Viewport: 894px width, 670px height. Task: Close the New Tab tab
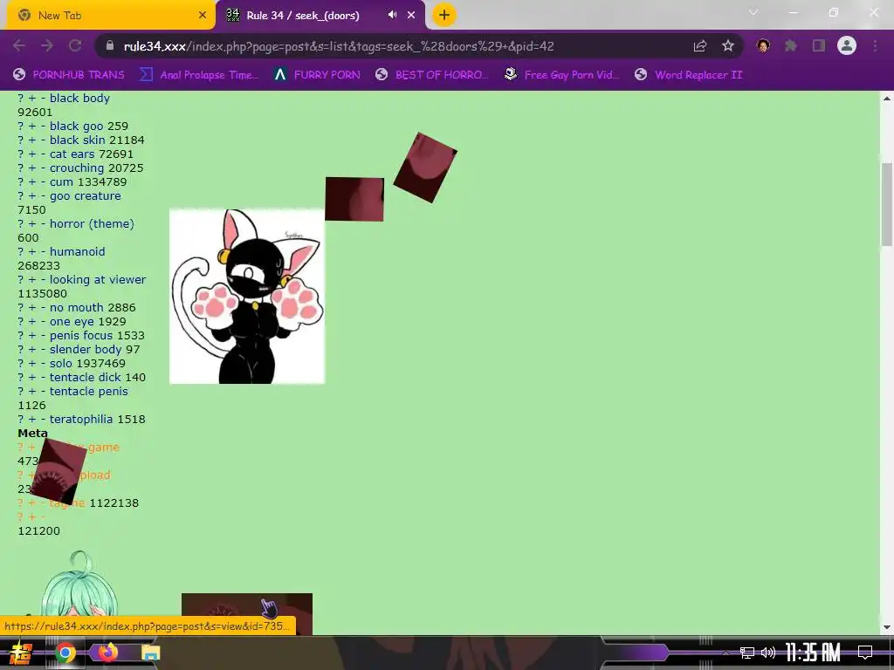[203, 16]
